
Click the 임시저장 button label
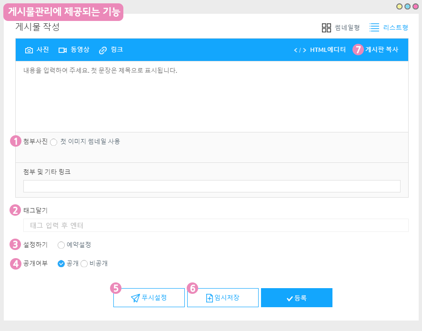(x=227, y=298)
